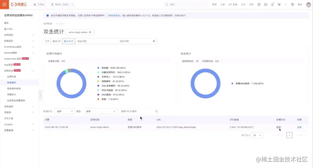This screenshot has width=313, height=168.
Task: Select the Today (今天) time range
Action: tap(47, 41)
